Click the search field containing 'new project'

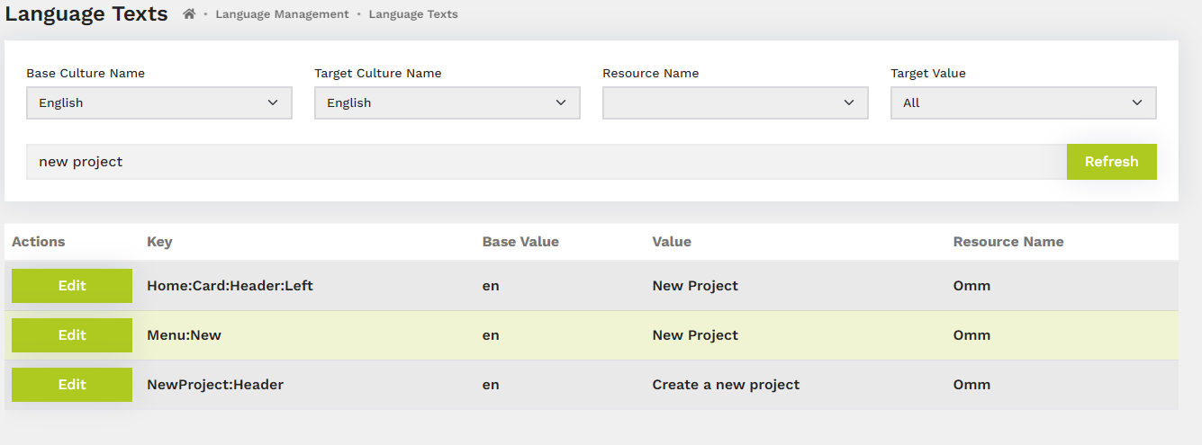click(546, 162)
